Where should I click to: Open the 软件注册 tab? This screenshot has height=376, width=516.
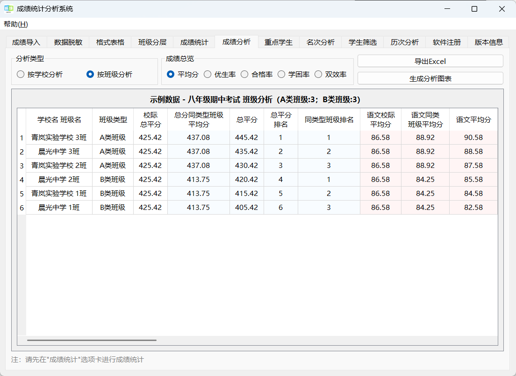coord(447,42)
